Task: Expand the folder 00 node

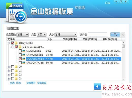Action: (9, 67)
